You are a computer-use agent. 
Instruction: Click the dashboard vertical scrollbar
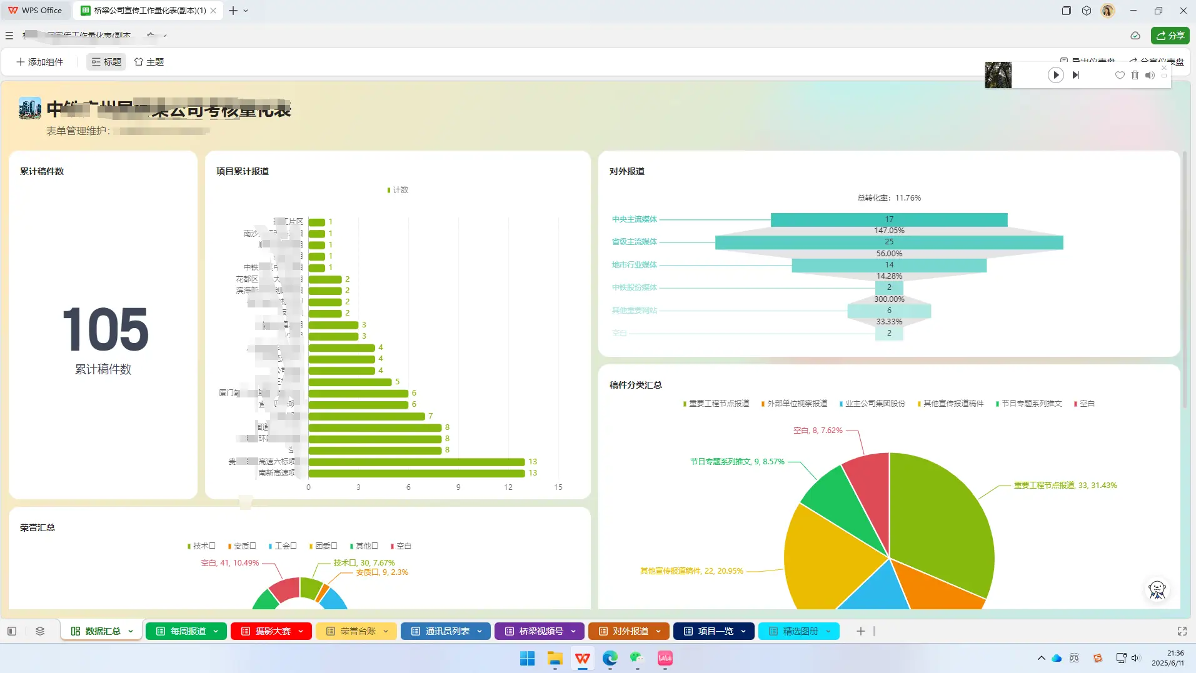click(1184, 279)
